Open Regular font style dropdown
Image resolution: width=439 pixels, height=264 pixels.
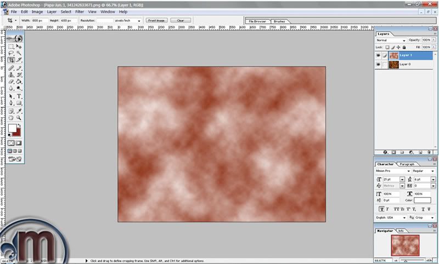pos(424,171)
